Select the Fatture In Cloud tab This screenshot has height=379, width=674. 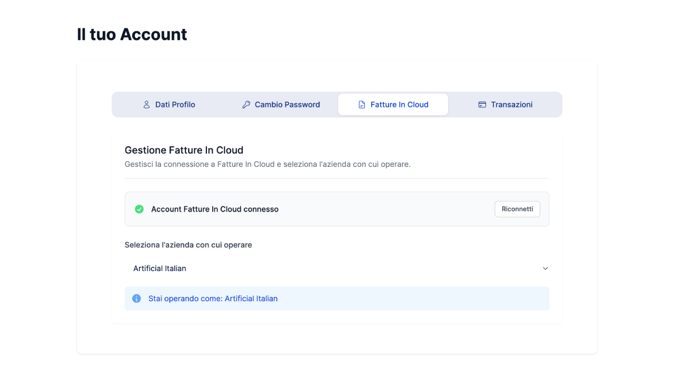click(393, 104)
